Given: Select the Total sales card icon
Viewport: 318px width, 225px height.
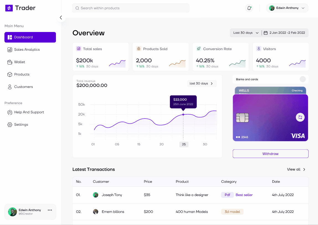Looking at the screenshot, I should (x=78, y=49).
